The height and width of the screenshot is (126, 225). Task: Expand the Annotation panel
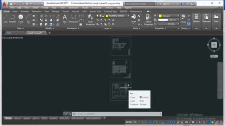point(73,28)
